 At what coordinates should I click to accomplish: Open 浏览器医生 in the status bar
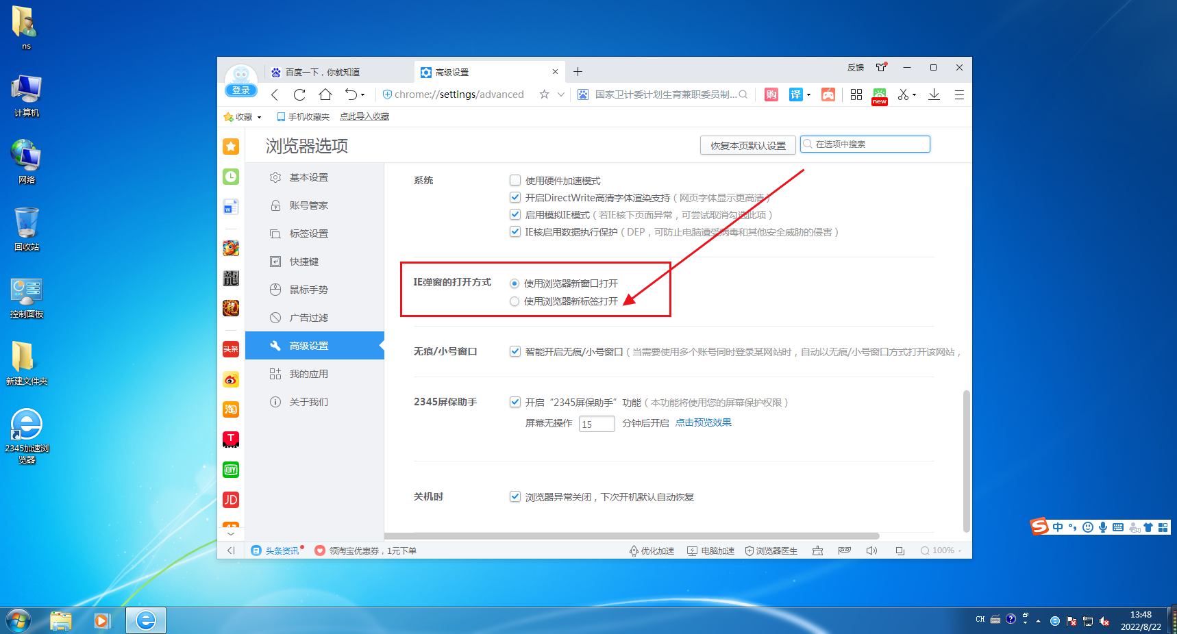click(x=771, y=550)
